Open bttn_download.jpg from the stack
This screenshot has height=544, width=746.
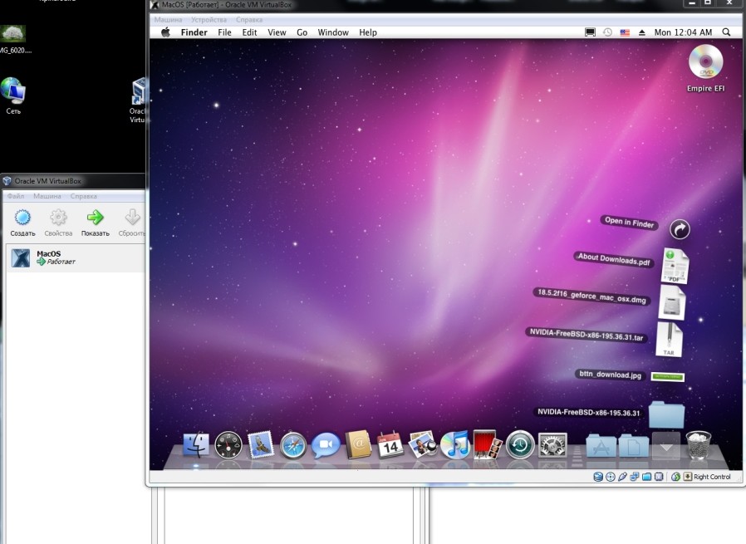[x=668, y=376]
